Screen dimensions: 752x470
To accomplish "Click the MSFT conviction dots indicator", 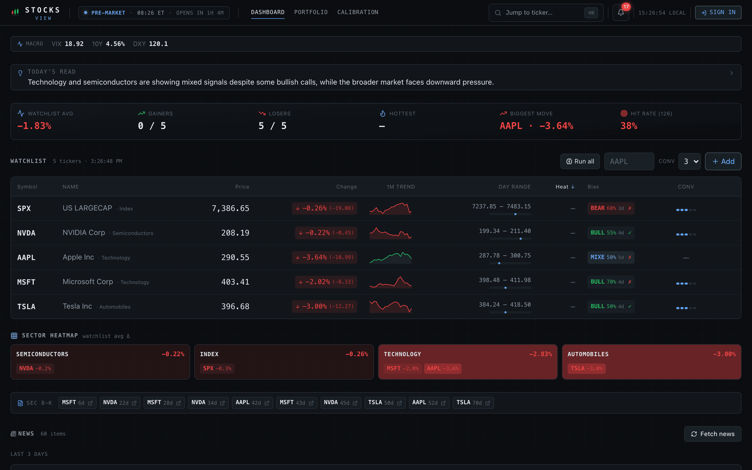I will (x=686, y=284).
